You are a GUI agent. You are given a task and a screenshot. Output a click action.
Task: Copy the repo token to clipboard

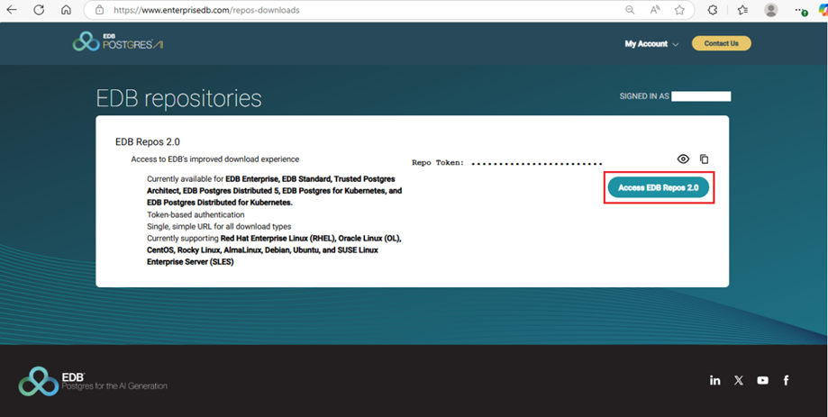point(704,159)
